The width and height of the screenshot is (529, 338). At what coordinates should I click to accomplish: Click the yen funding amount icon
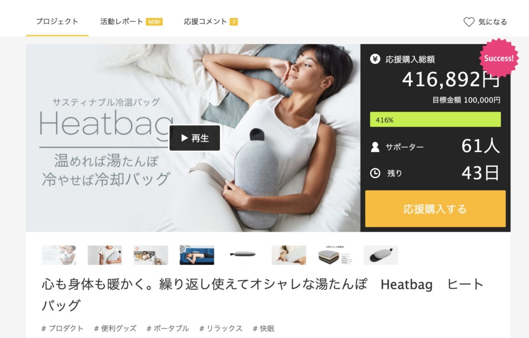[375, 59]
